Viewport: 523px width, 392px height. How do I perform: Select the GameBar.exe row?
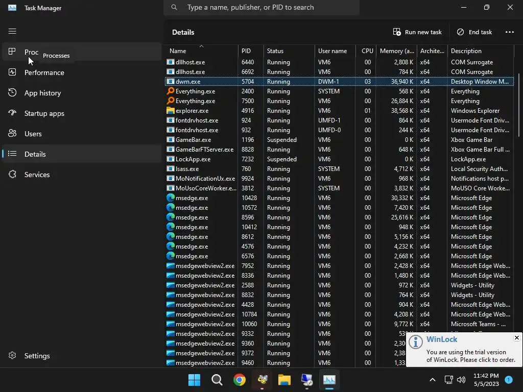339,140
